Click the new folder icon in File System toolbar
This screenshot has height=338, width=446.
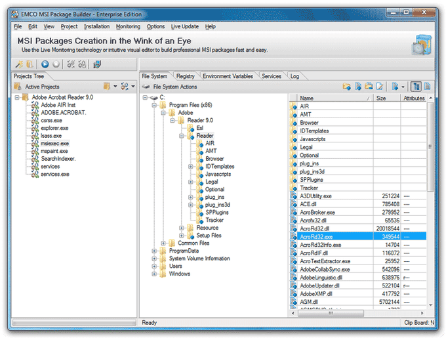[347, 87]
